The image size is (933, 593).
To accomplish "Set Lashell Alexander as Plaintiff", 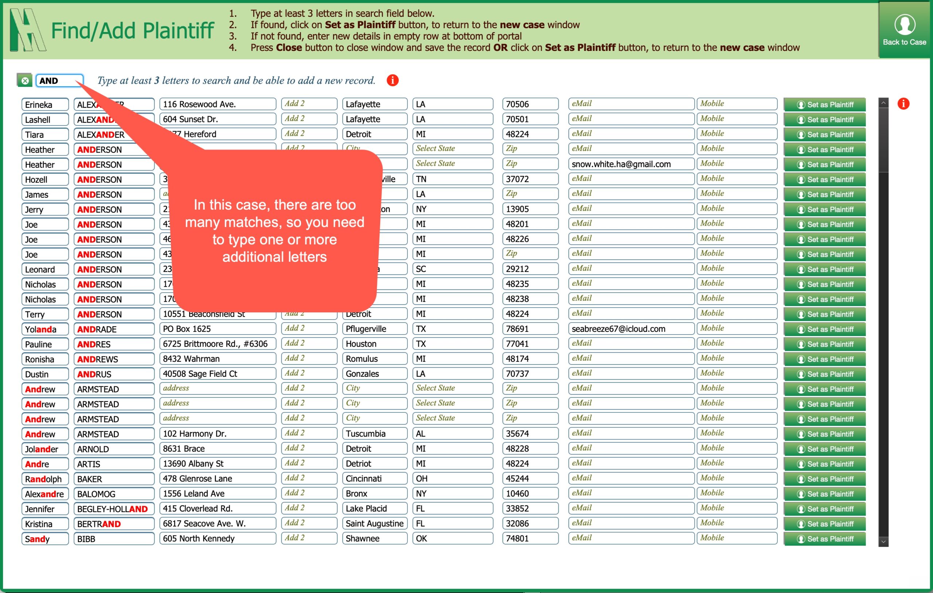I will (824, 120).
